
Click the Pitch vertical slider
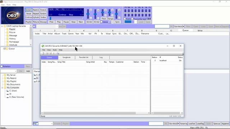click(102, 13)
